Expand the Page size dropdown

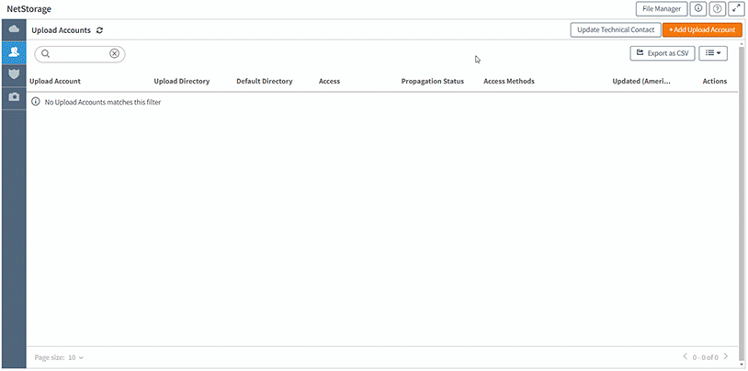coord(75,356)
